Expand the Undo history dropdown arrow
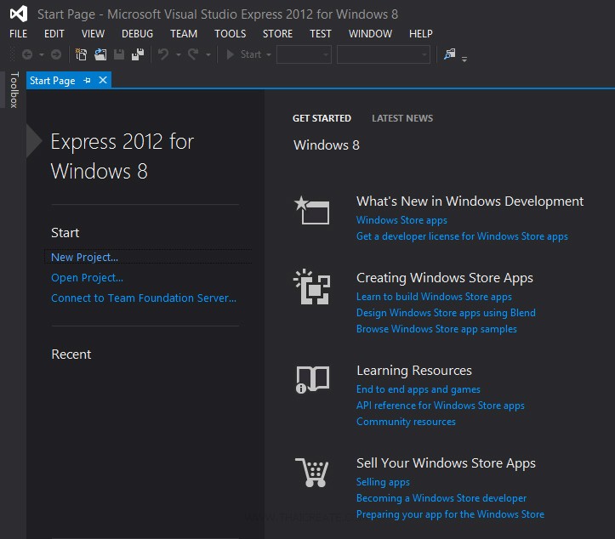The width and height of the screenshot is (615, 539). click(179, 55)
